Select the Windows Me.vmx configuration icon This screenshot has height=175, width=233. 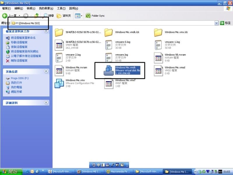tap(59, 83)
